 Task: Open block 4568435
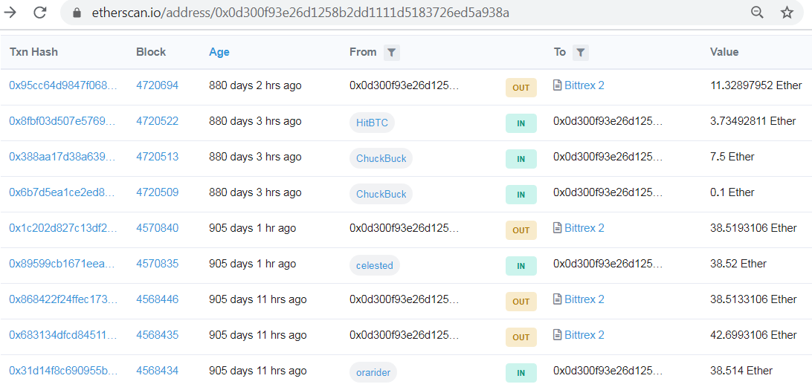(158, 335)
